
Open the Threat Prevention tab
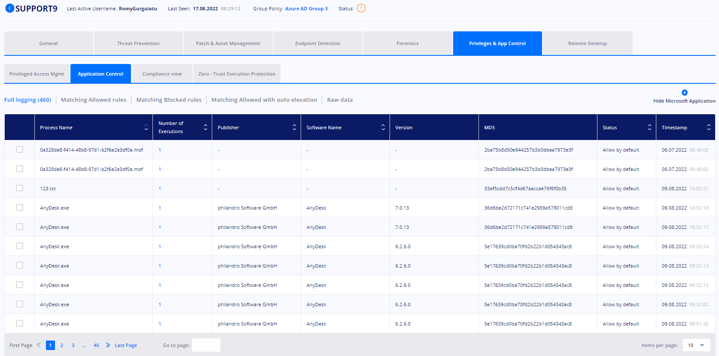point(138,43)
